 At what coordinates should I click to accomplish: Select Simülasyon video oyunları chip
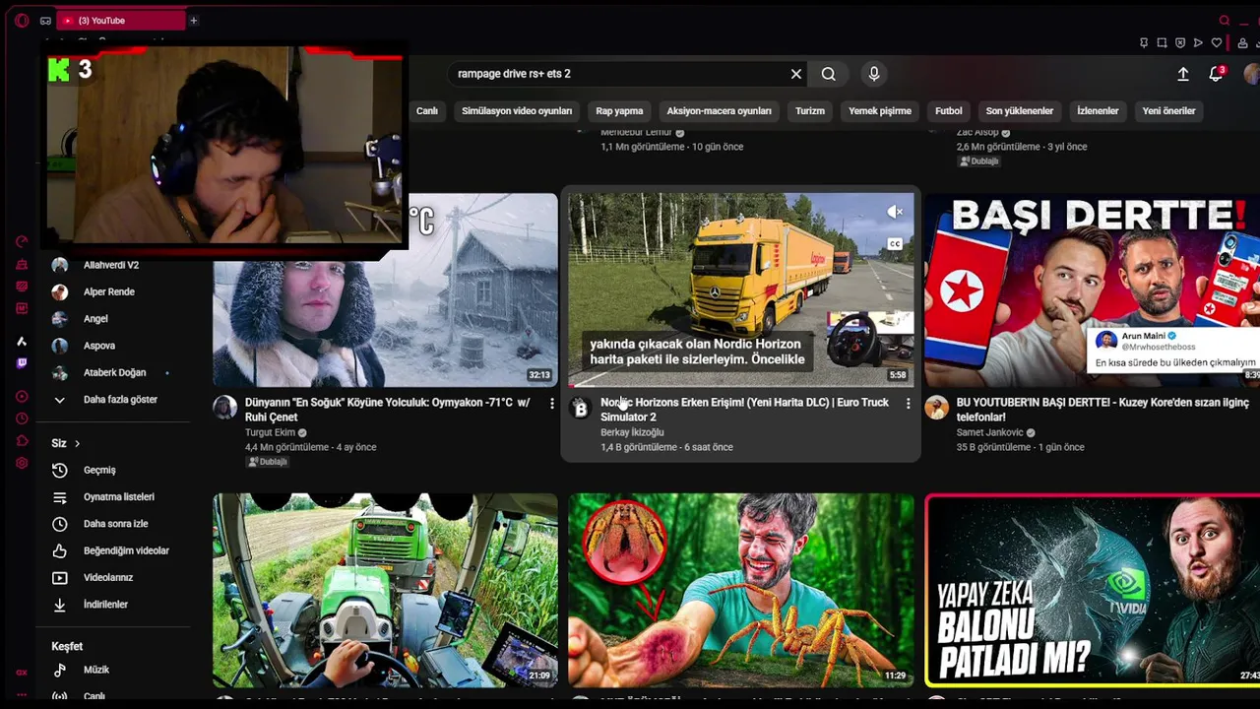click(517, 111)
